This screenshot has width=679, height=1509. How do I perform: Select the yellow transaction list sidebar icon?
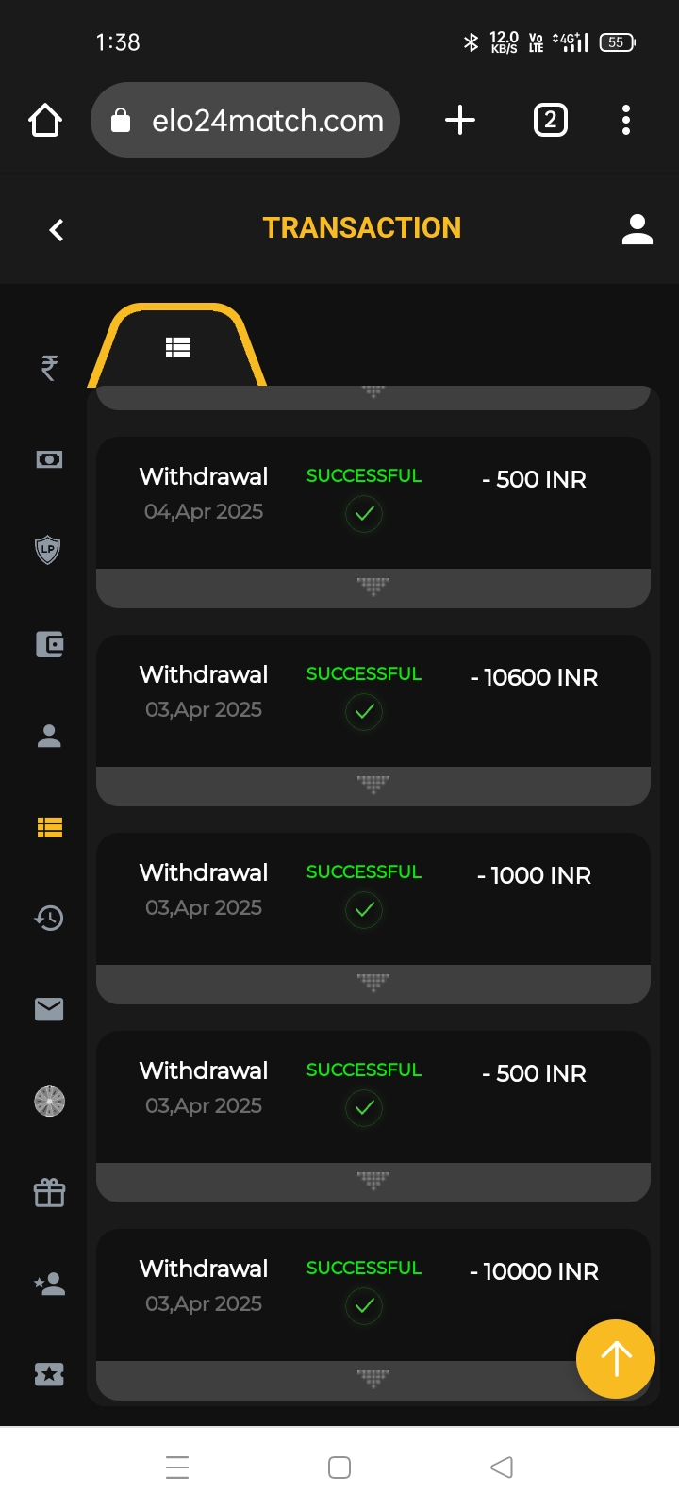49,827
